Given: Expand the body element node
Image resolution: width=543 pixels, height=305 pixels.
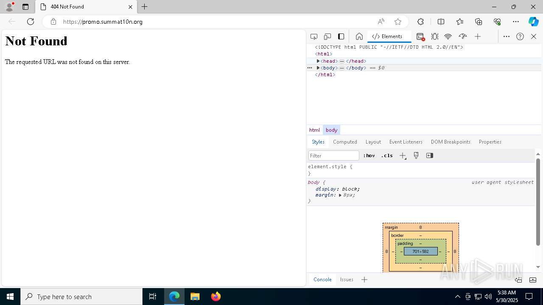Looking at the screenshot, I should click(x=318, y=68).
